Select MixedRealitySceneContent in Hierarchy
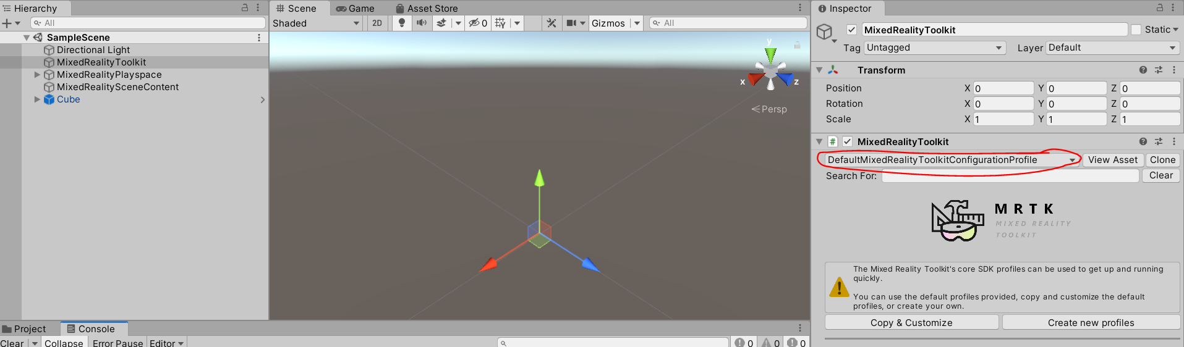 click(x=117, y=87)
